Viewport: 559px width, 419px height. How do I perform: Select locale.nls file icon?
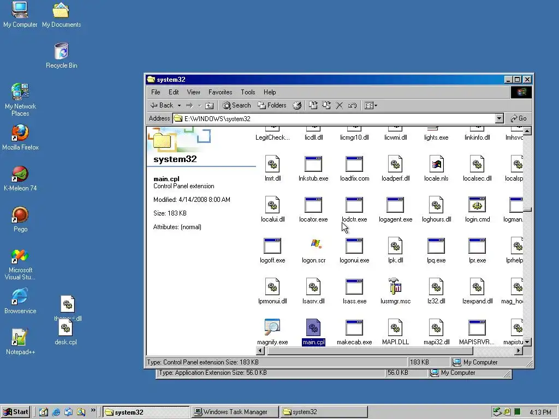click(x=436, y=164)
